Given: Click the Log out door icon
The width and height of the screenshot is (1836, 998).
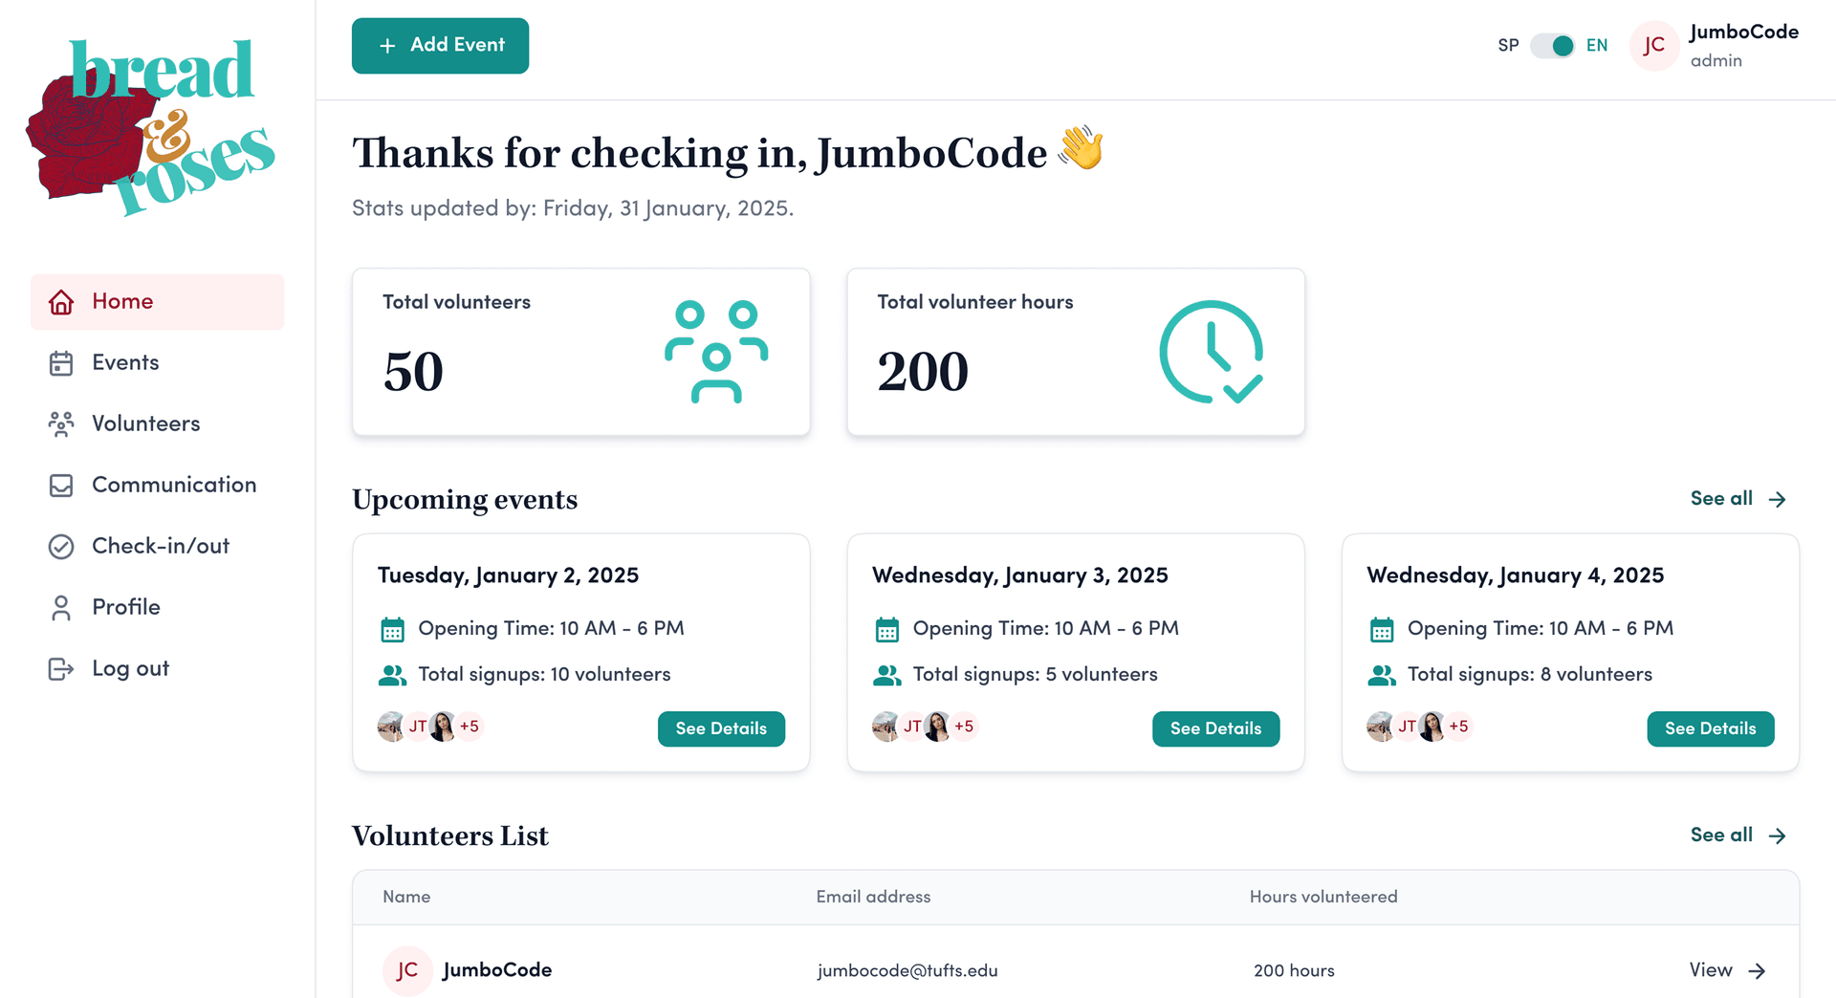Looking at the screenshot, I should point(61,669).
